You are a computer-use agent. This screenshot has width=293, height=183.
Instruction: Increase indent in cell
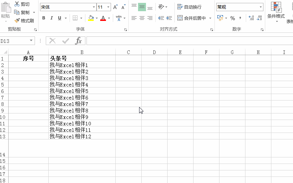[169, 18]
